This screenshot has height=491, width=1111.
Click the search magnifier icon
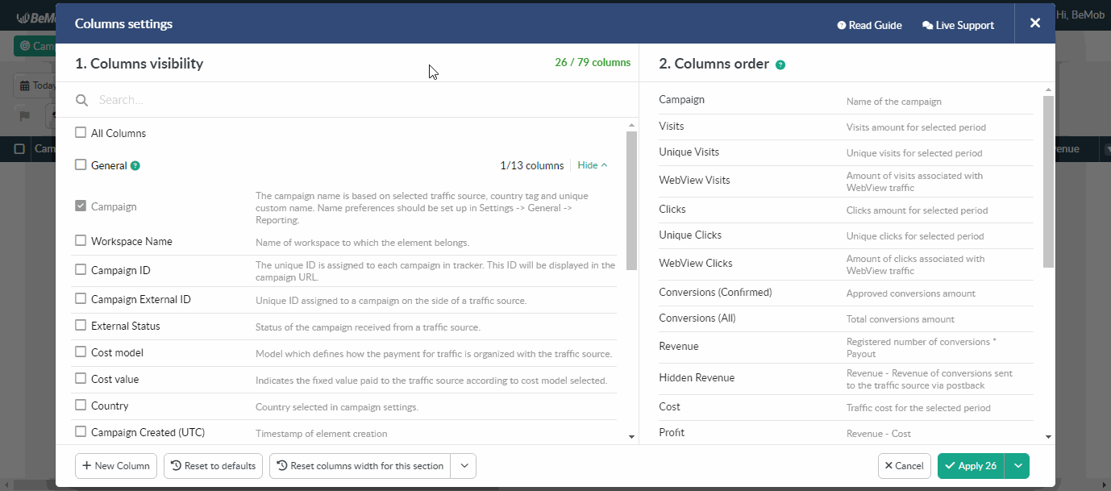coord(81,101)
